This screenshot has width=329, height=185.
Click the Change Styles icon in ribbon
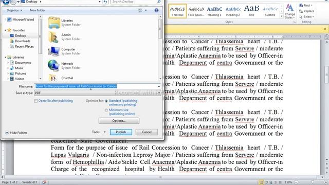(x=290, y=11)
